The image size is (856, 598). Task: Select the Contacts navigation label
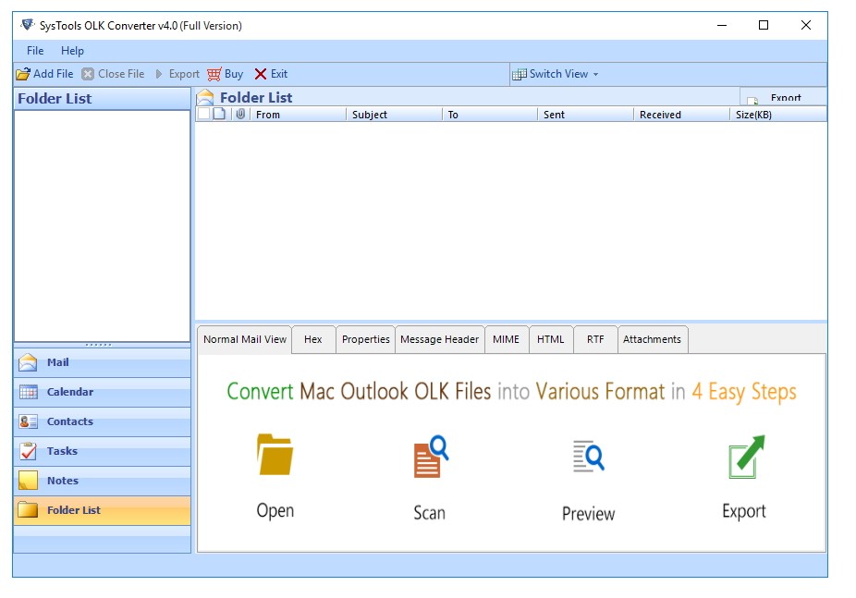coord(70,421)
